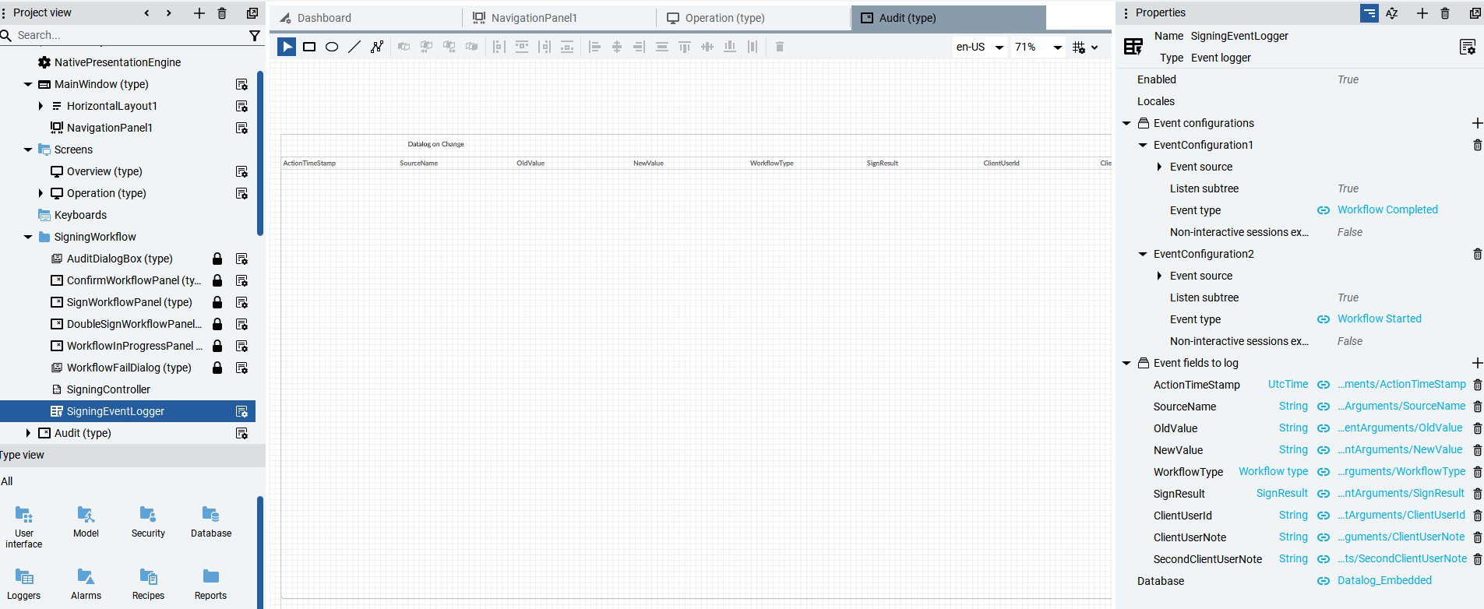This screenshot has height=609, width=1484.
Task: Click the Align top toolbar icon
Action: coord(684,47)
